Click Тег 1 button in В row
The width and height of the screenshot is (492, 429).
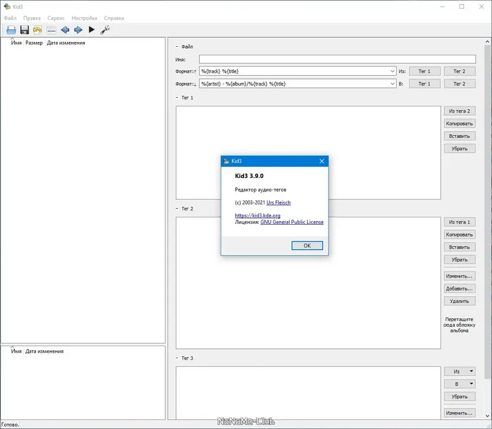click(x=424, y=84)
